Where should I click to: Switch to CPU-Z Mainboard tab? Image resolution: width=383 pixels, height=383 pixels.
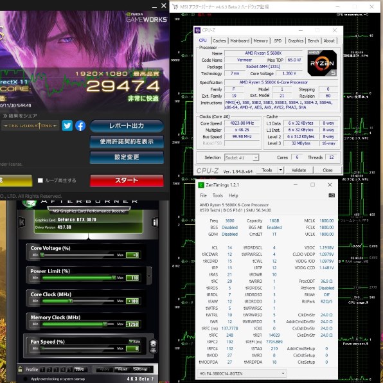pyautogui.click(x=240, y=40)
